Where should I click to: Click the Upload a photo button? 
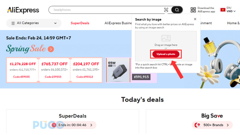pos(166,54)
